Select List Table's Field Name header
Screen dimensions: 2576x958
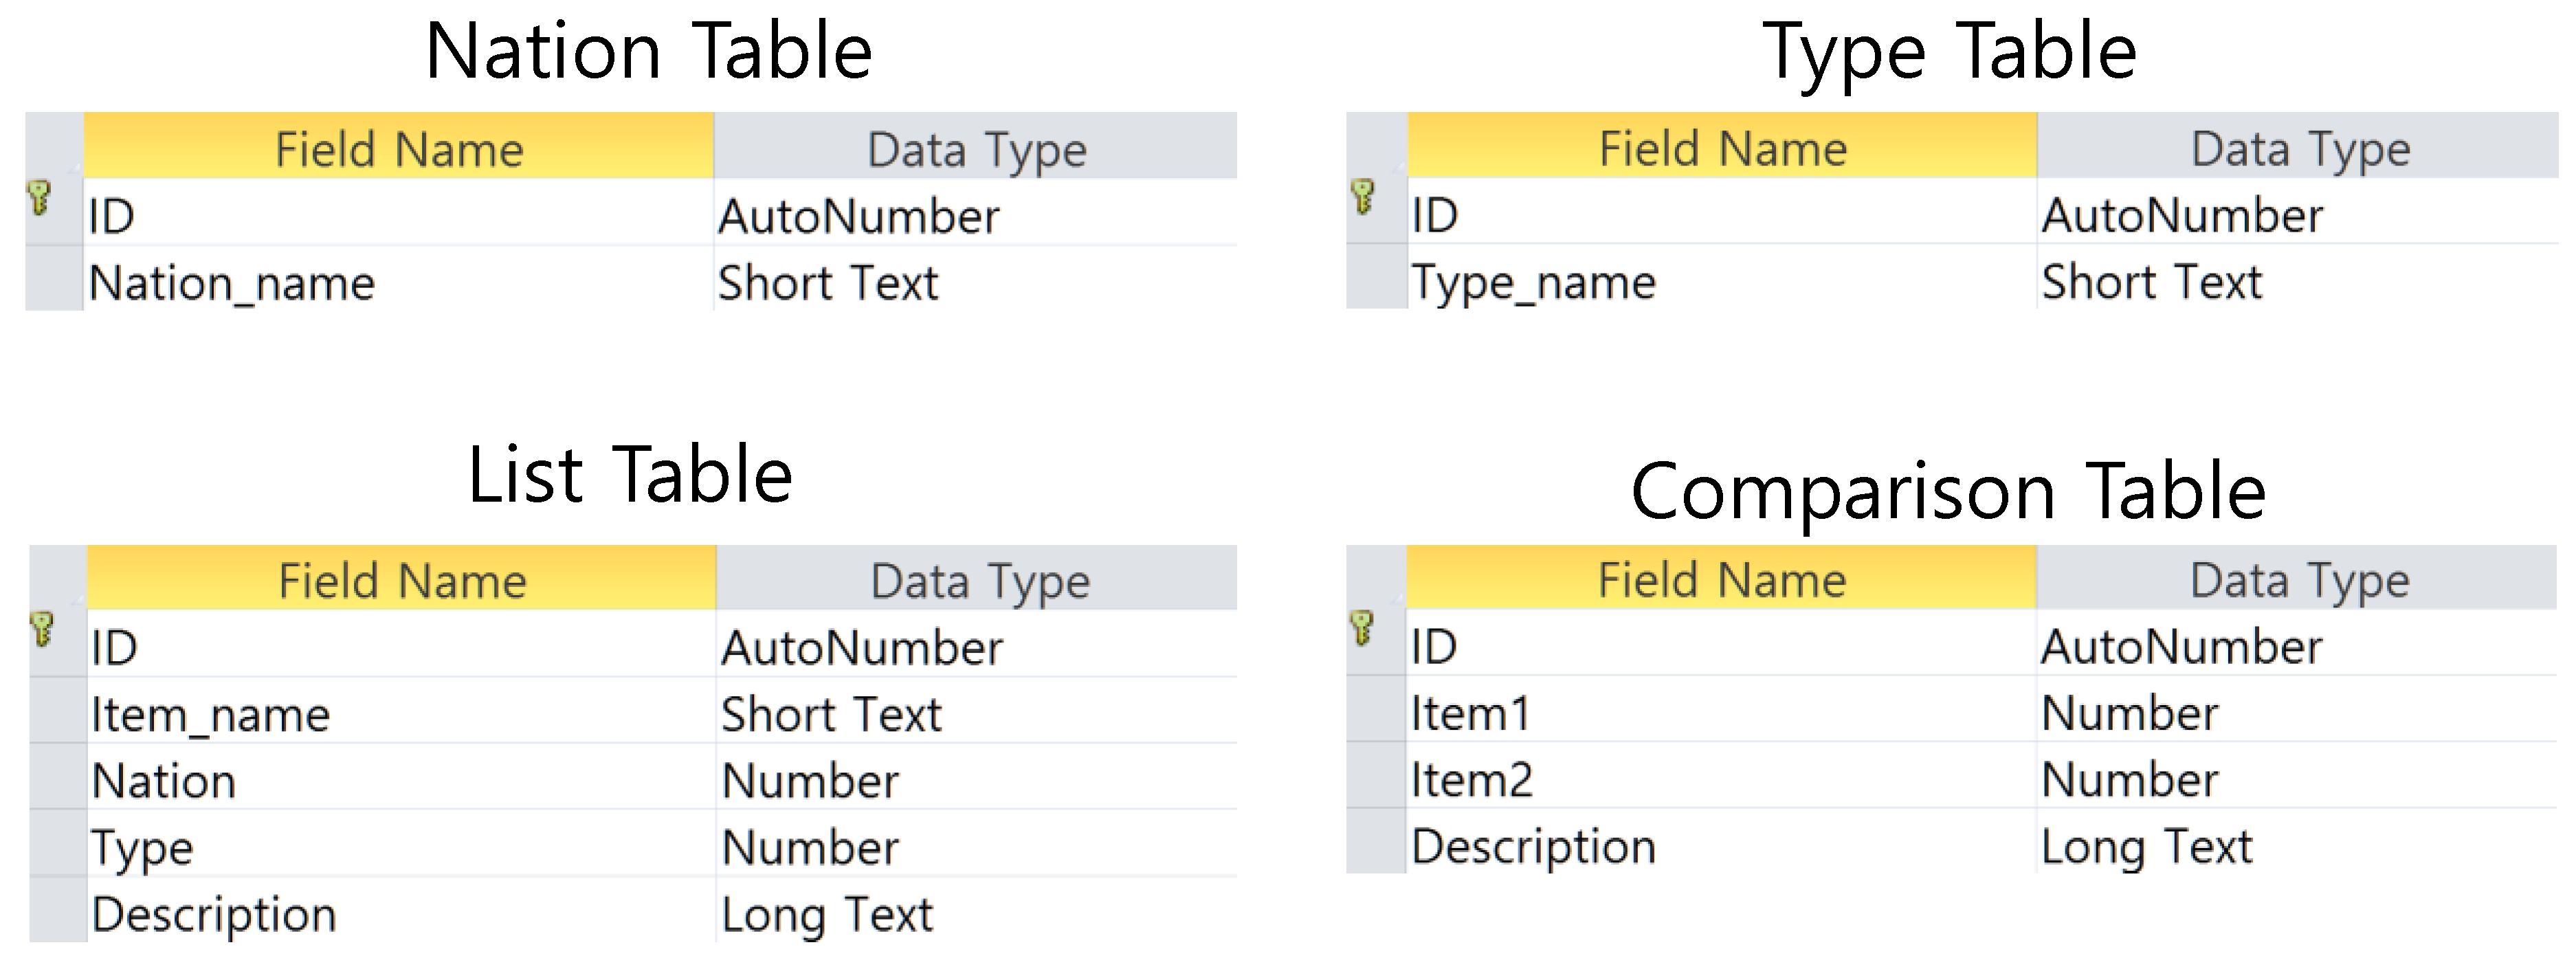click(x=401, y=578)
